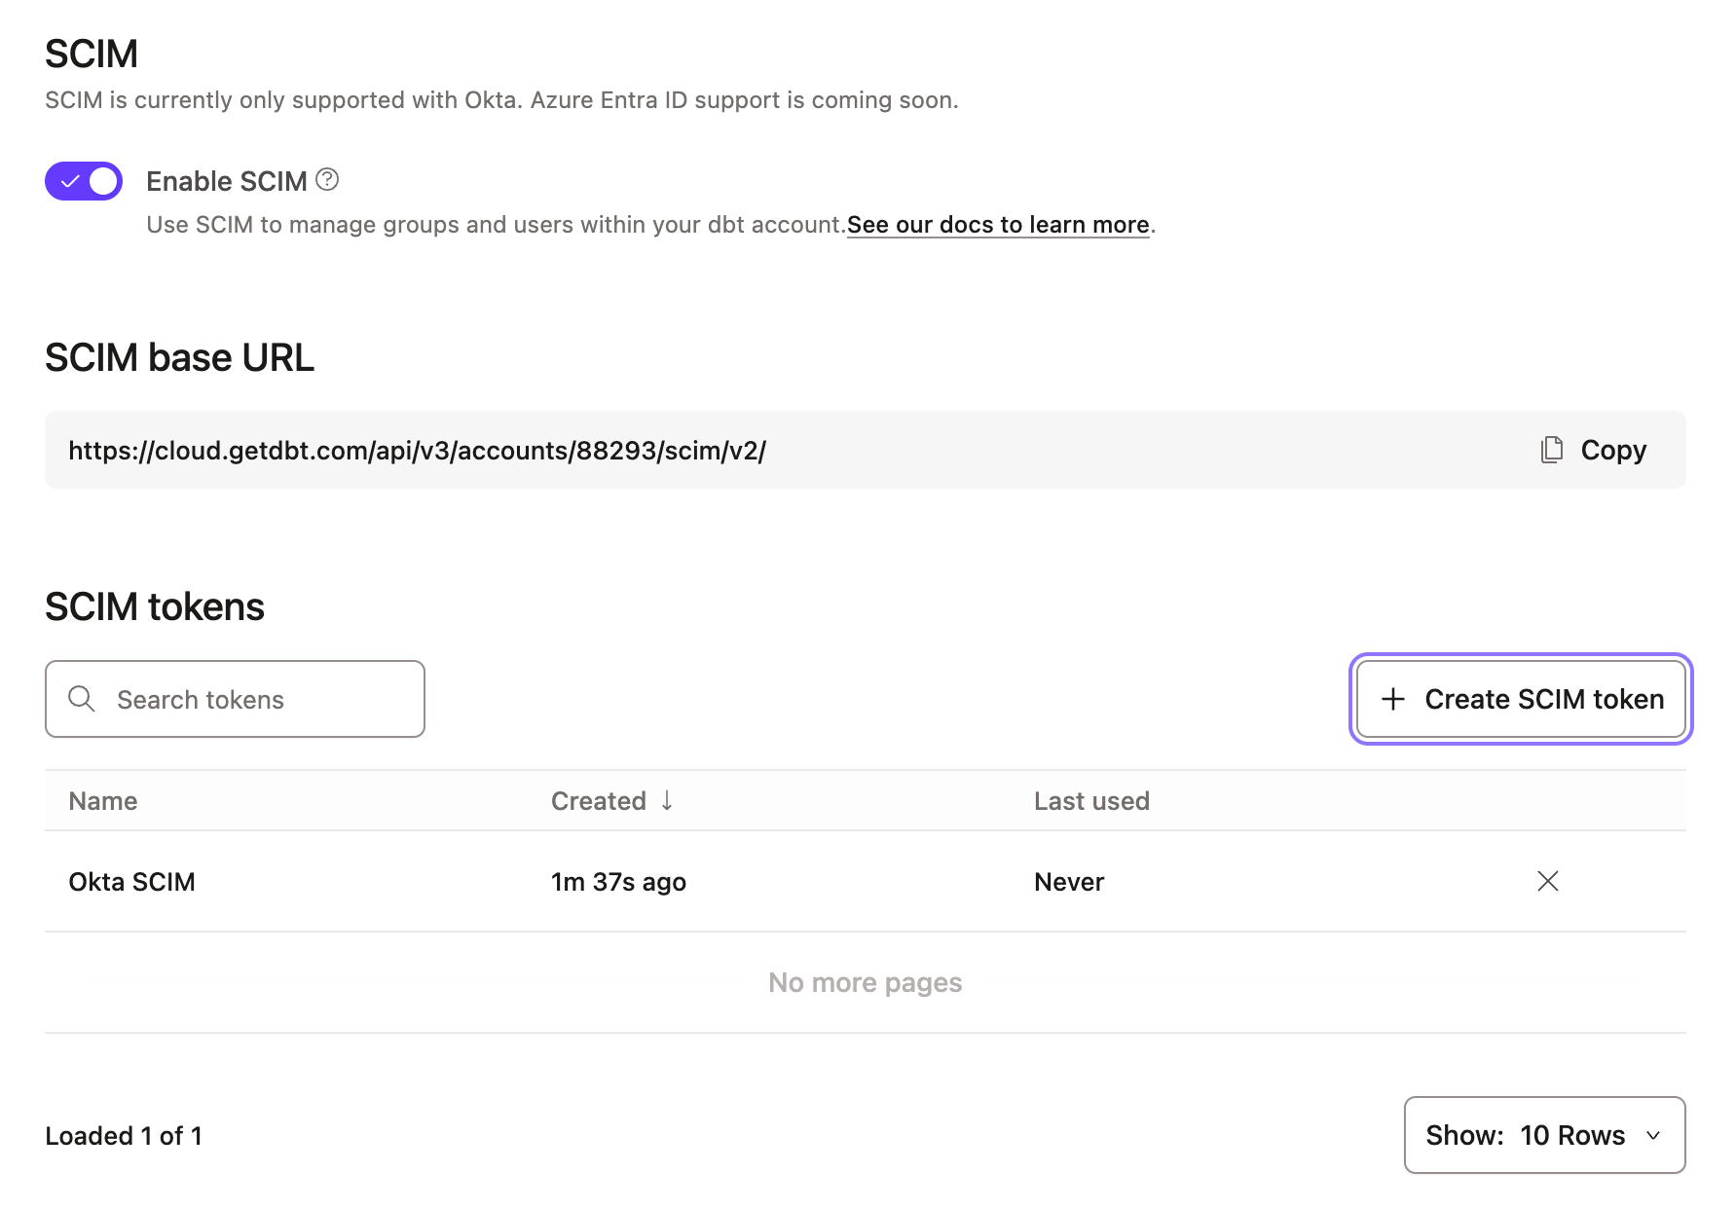Disable the Enable SCIM toggle
The width and height of the screenshot is (1735, 1209).
[x=83, y=180]
